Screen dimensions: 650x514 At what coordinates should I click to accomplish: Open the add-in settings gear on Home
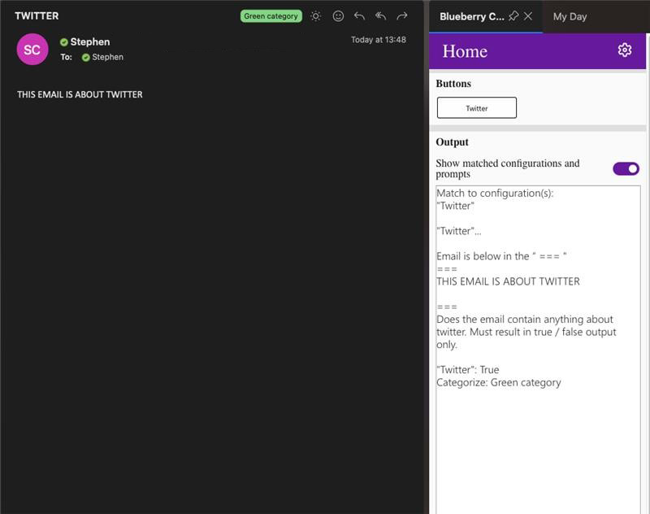[625, 50]
